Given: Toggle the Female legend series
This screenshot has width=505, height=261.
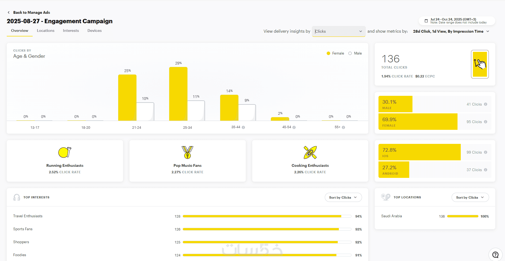Looking at the screenshot, I should [x=335, y=53].
